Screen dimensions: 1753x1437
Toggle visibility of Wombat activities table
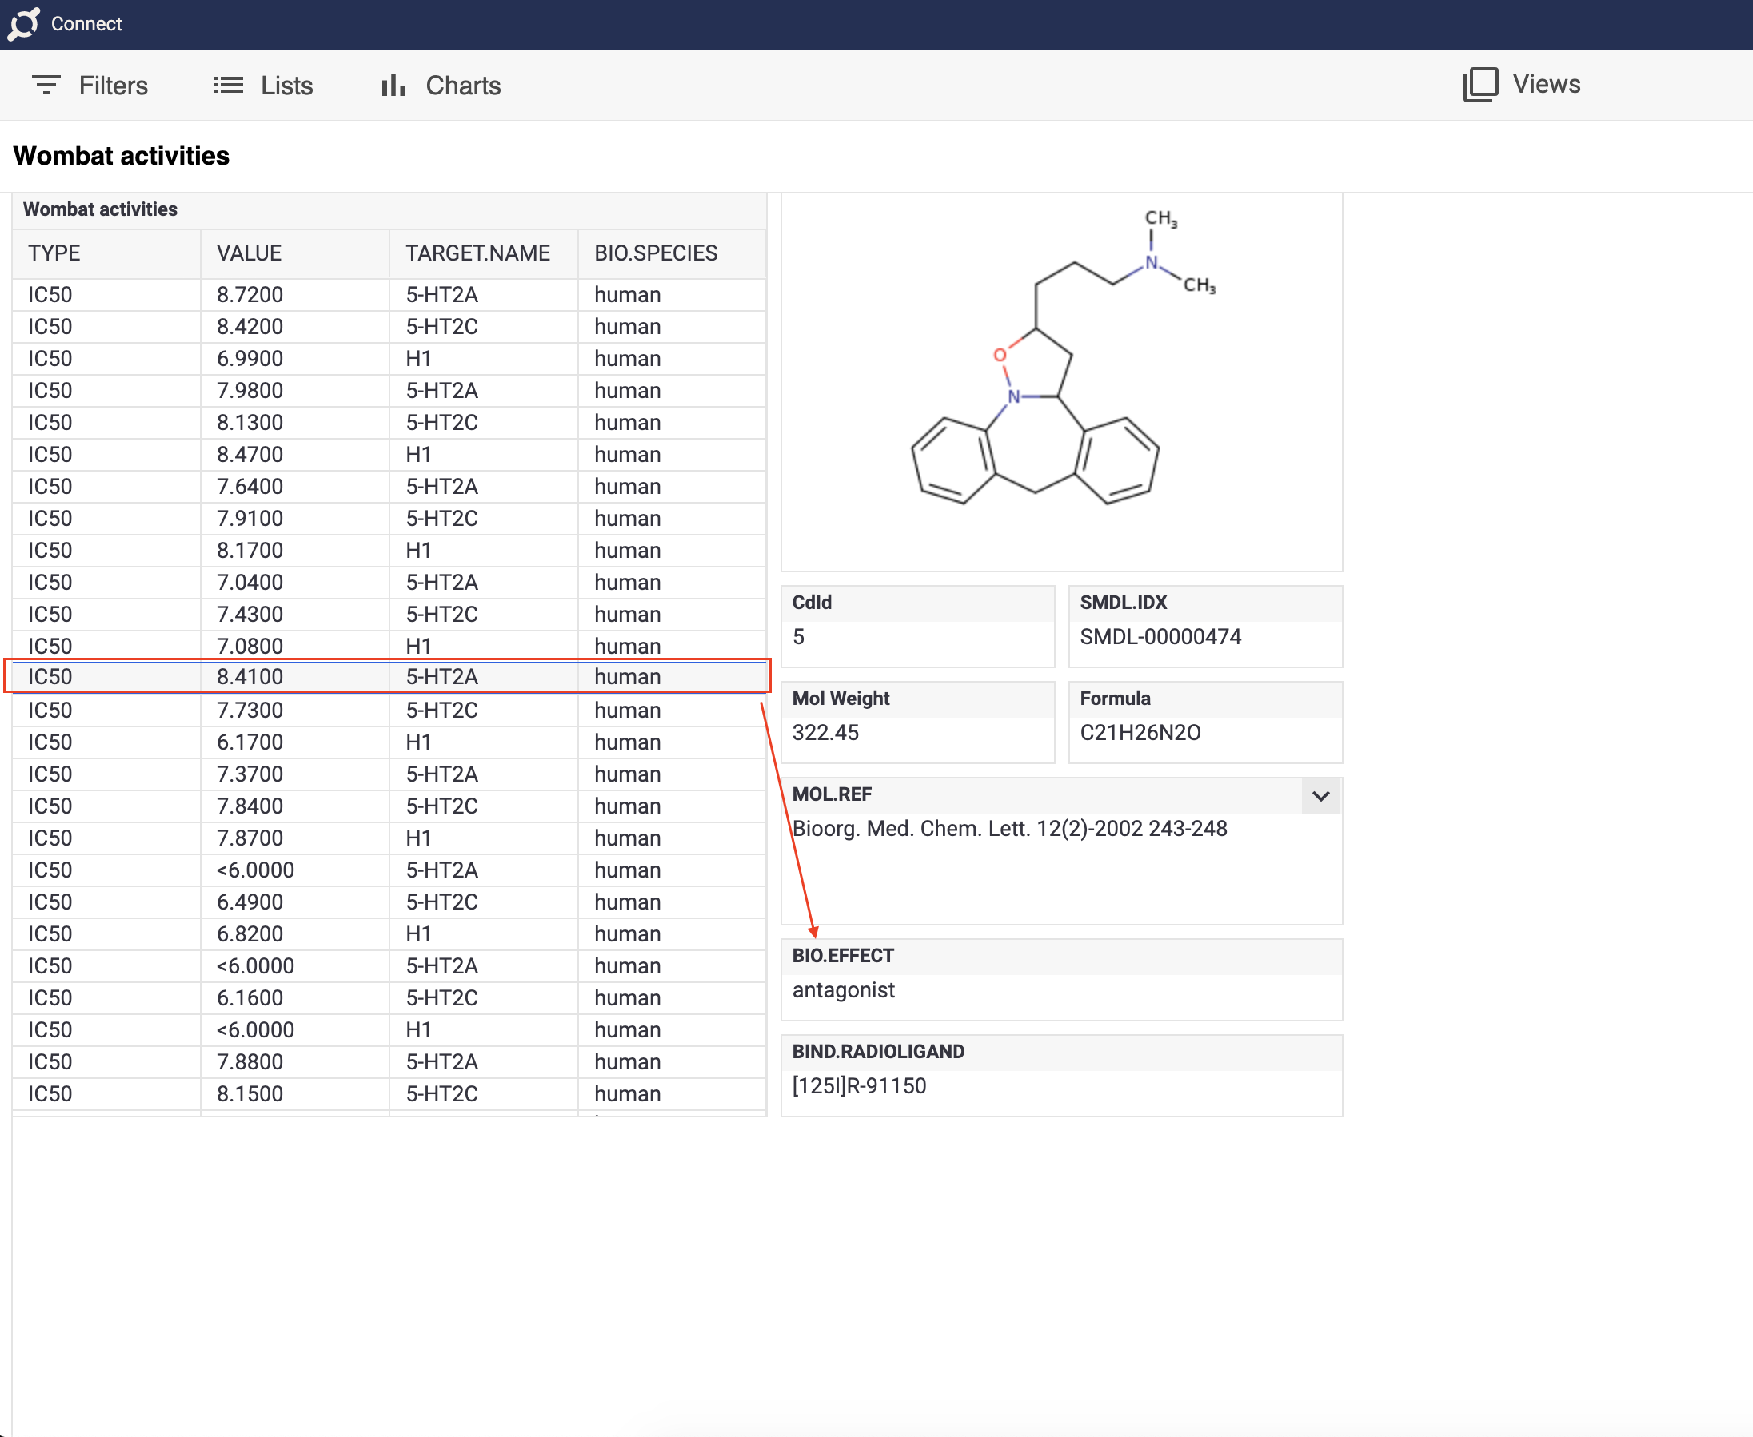tap(101, 209)
